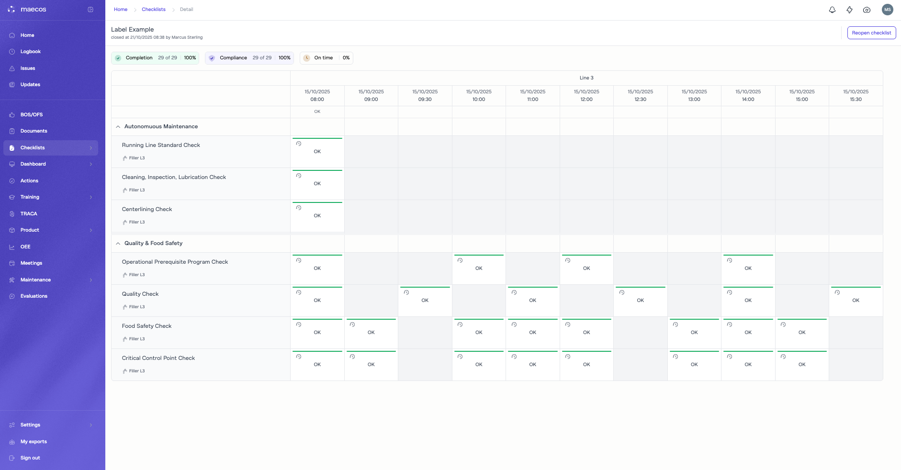
Task: Click the lightning bolt icon in header
Action: click(x=849, y=10)
